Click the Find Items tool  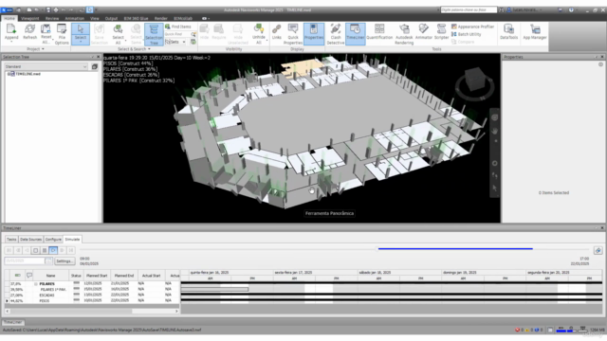(178, 27)
